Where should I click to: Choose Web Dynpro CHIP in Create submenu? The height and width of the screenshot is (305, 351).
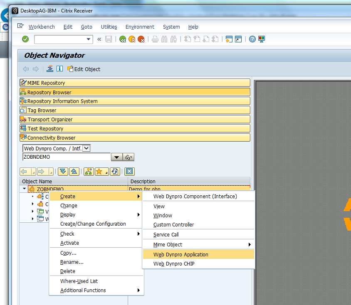coord(198,263)
